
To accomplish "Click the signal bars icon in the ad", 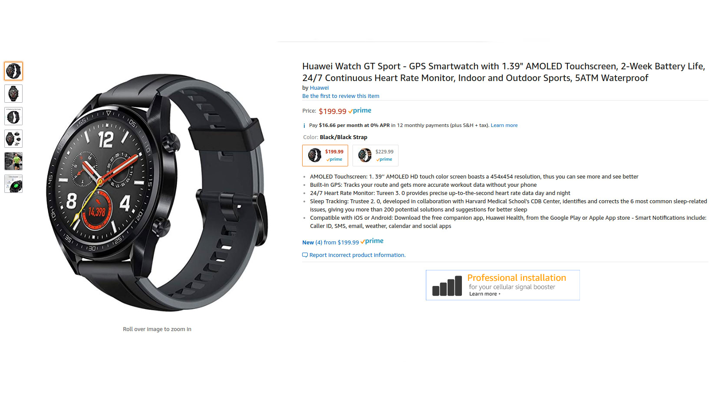I will [447, 286].
